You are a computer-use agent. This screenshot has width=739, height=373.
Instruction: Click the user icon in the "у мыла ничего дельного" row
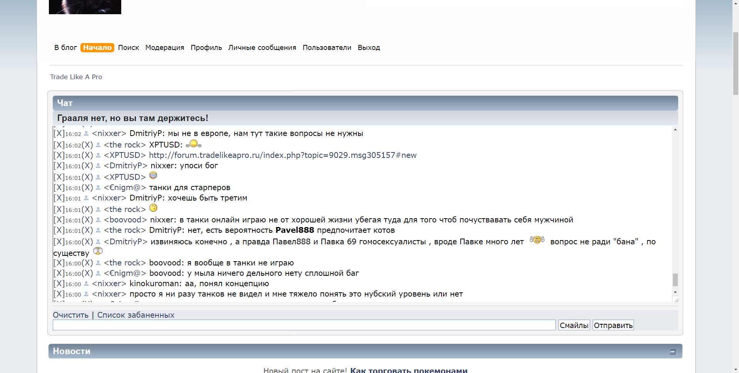(98, 273)
